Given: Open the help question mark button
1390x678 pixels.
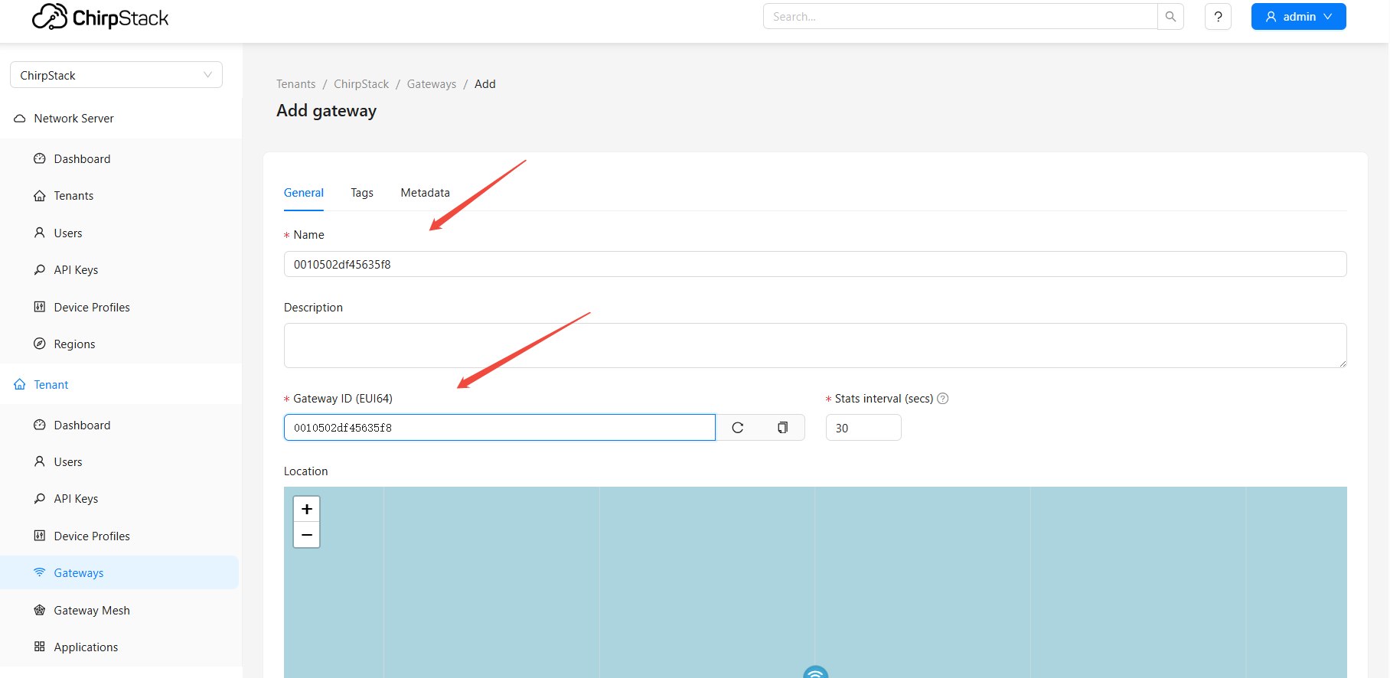Looking at the screenshot, I should (1218, 17).
